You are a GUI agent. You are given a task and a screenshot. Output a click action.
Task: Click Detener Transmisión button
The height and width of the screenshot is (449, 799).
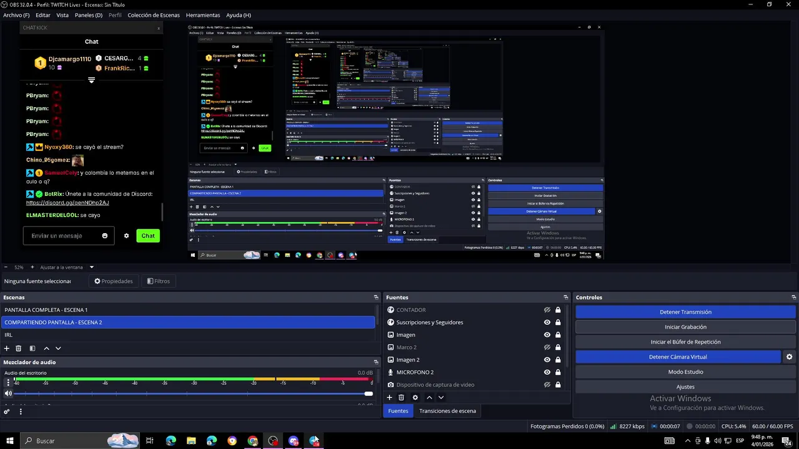[685, 312]
